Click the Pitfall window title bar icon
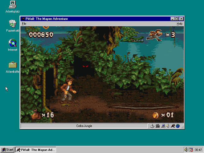The width and height of the screenshot is (204, 153). [x=23, y=19]
